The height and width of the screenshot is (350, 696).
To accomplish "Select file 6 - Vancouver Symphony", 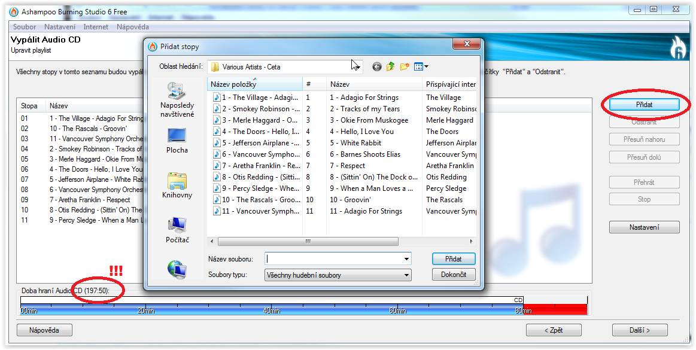I will (x=256, y=154).
